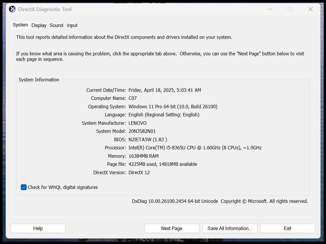Click the Language value English (Regional Setting: English)

[x=164, y=115]
